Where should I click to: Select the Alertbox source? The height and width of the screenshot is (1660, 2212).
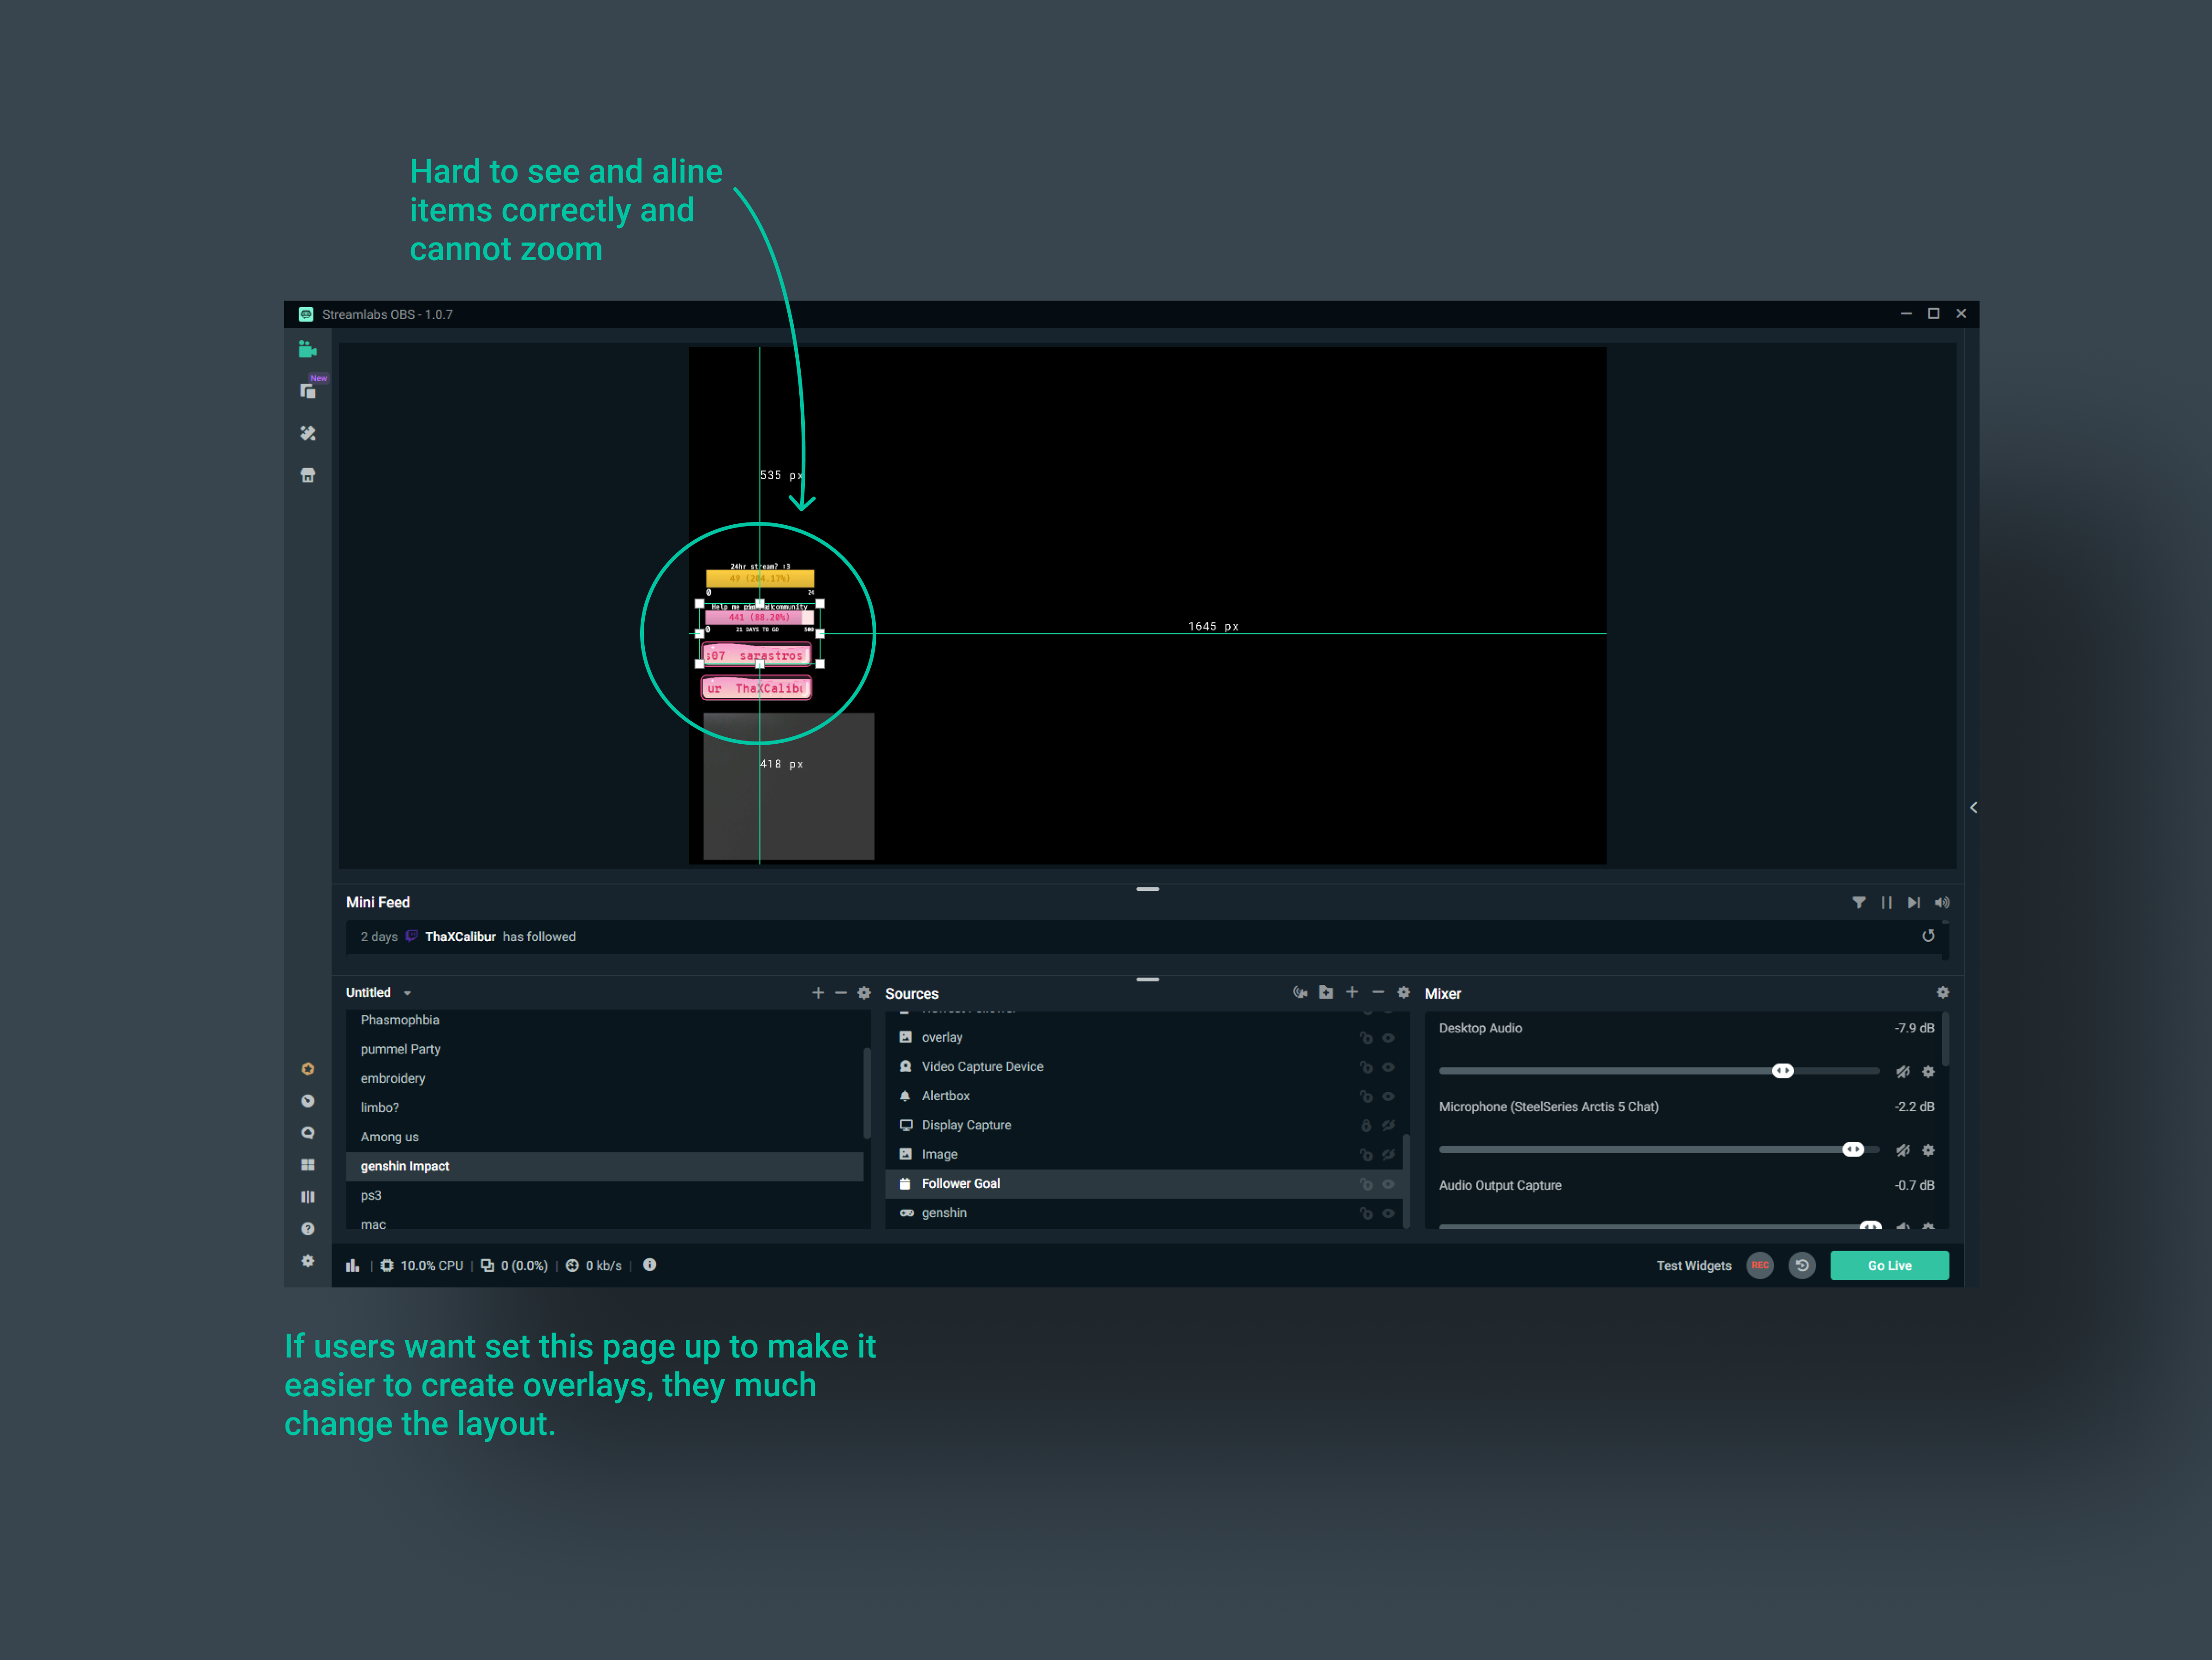click(945, 1096)
